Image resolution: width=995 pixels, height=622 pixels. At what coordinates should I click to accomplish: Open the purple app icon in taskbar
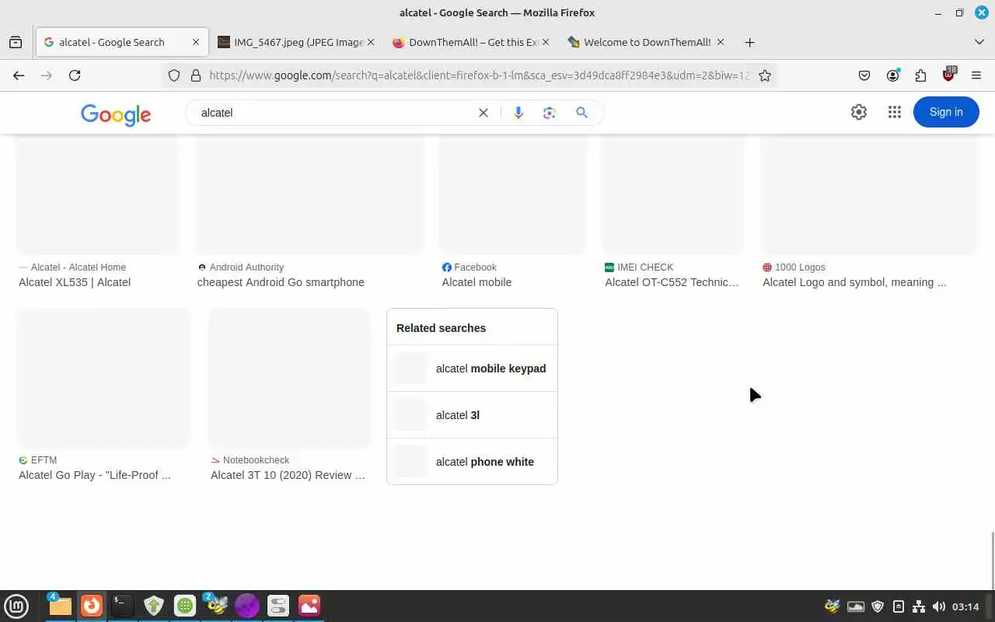click(246, 606)
